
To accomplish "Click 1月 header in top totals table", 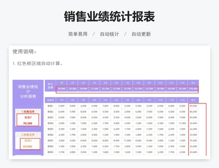I will pos(61,83).
